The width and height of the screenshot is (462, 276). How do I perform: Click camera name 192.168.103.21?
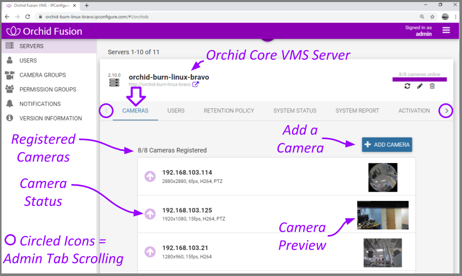[185, 248]
